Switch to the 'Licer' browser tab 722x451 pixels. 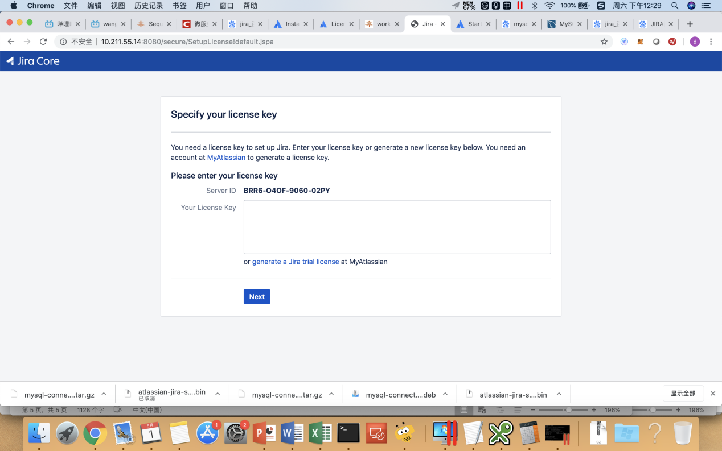337,24
